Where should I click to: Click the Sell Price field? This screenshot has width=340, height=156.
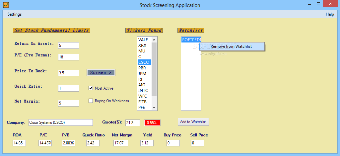pos(198,143)
